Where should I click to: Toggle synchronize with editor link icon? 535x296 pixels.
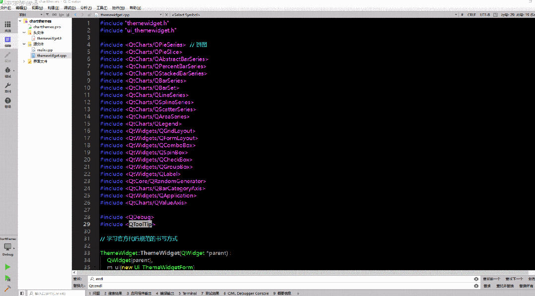click(x=54, y=15)
